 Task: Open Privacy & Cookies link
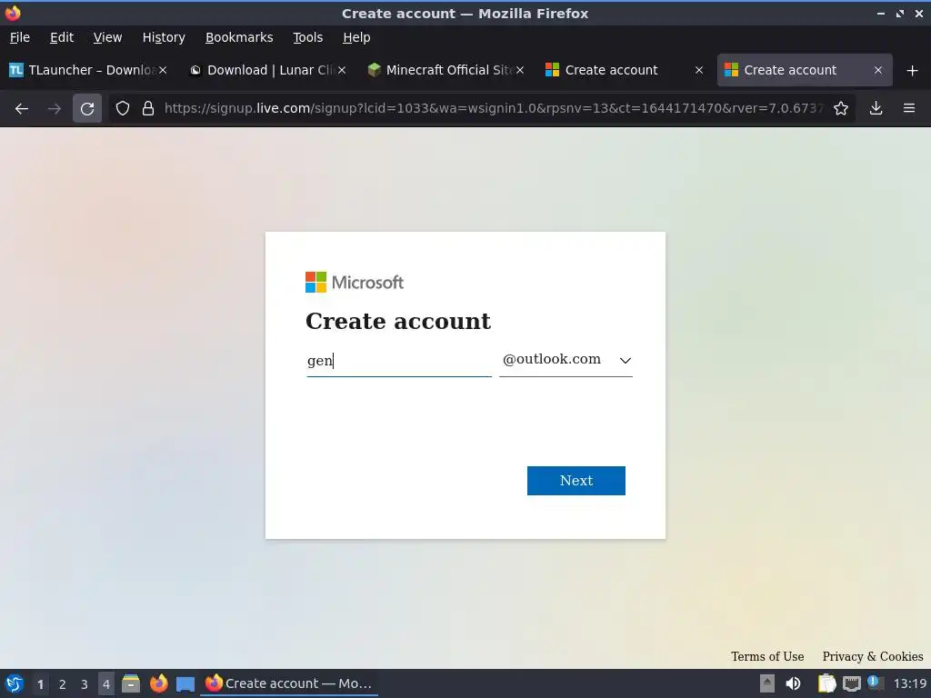[872, 656]
